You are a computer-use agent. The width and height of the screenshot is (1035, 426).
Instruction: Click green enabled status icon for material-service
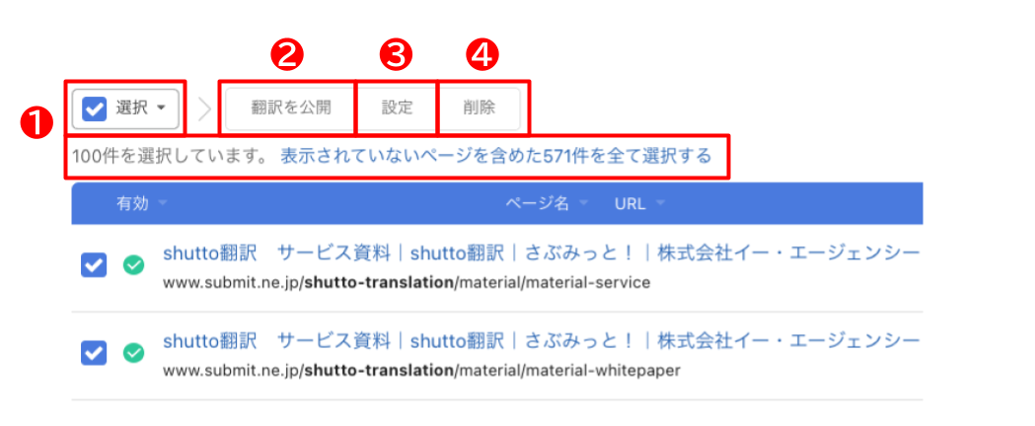pyautogui.click(x=134, y=265)
